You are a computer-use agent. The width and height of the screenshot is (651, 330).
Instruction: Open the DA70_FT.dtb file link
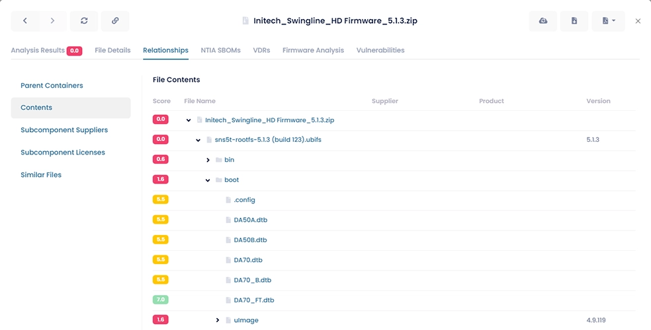click(x=253, y=300)
